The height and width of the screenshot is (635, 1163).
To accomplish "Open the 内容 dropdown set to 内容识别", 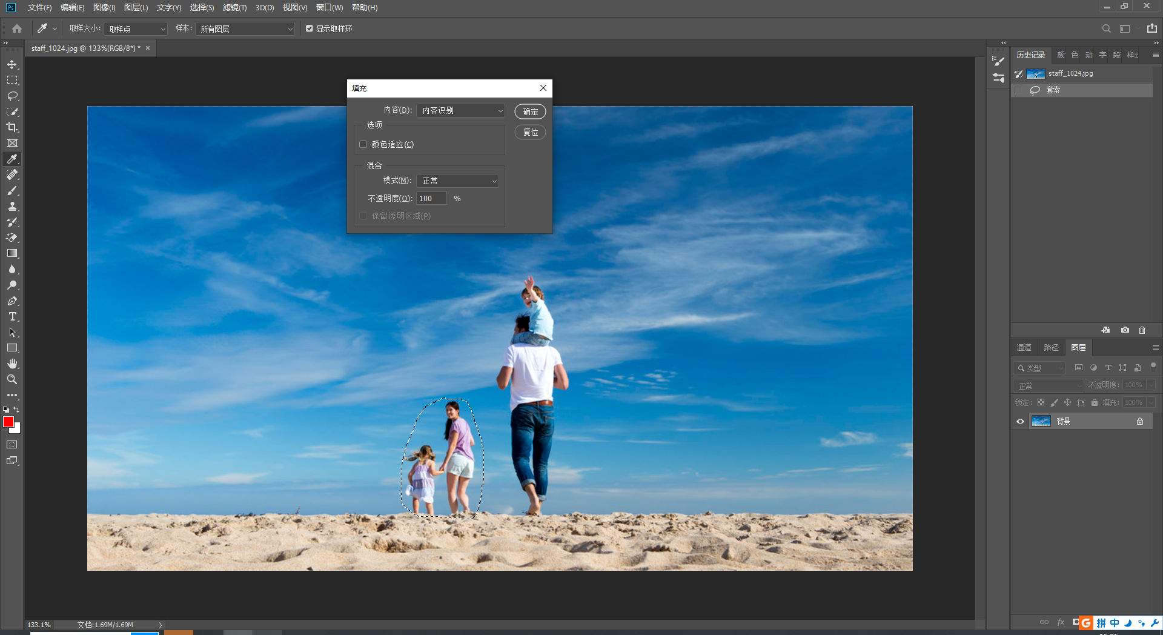I will (460, 111).
